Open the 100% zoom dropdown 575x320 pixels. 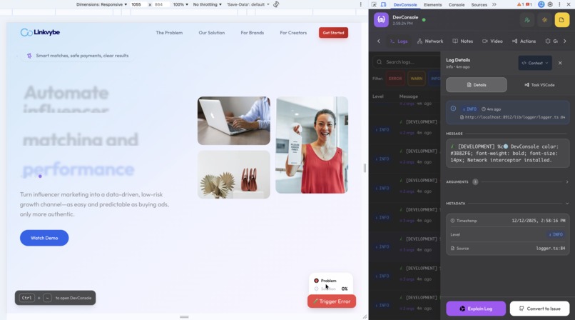[180, 4]
